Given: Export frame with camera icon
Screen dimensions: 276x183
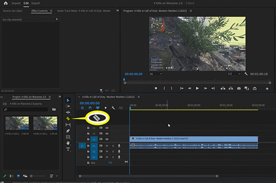Looking at the screenshot, I should 239,88.
